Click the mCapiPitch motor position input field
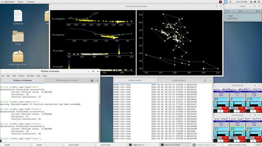The width and height of the screenshot is (262, 147). (254, 129)
